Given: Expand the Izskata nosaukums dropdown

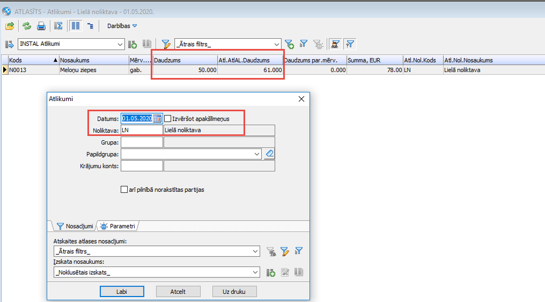Looking at the screenshot, I should point(255,272).
